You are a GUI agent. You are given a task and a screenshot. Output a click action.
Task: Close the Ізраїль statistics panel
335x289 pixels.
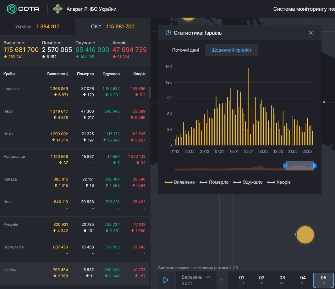[310, 33]
